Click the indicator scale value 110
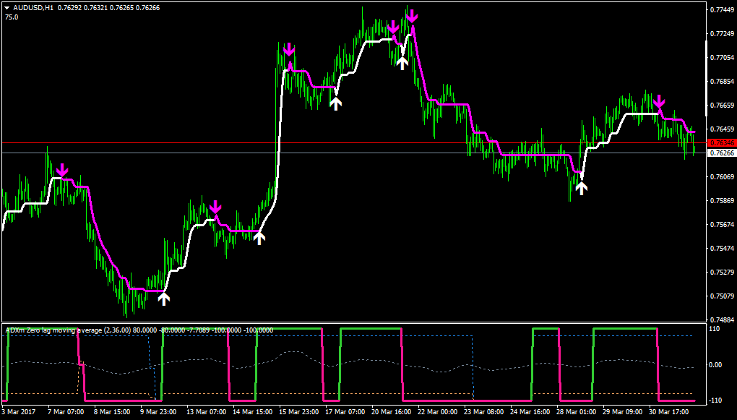This screenshot has width=737, height=420. [x=716, y=329]
